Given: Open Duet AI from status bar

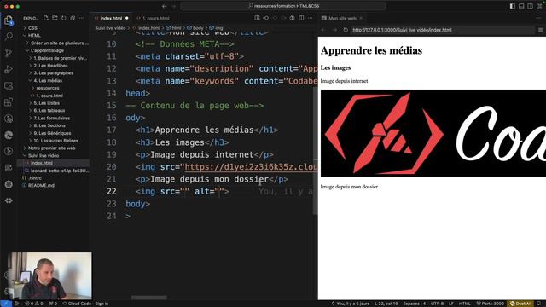Looking at the screenshot, I should pos(520,304).
